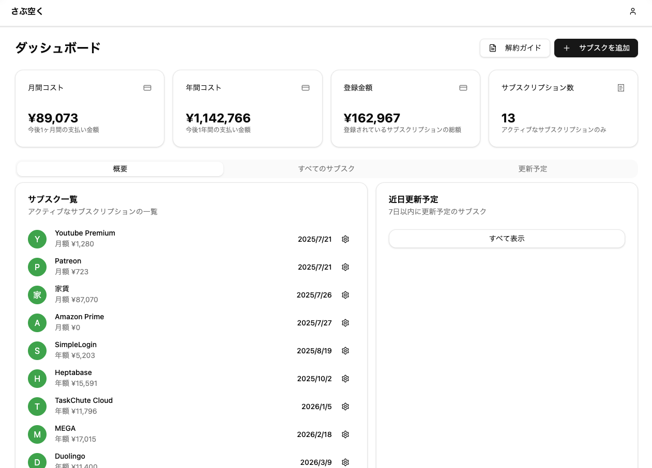Click the ¥89,073 monthly cost value
Screen dimensions: 652x468
(53, 118)
